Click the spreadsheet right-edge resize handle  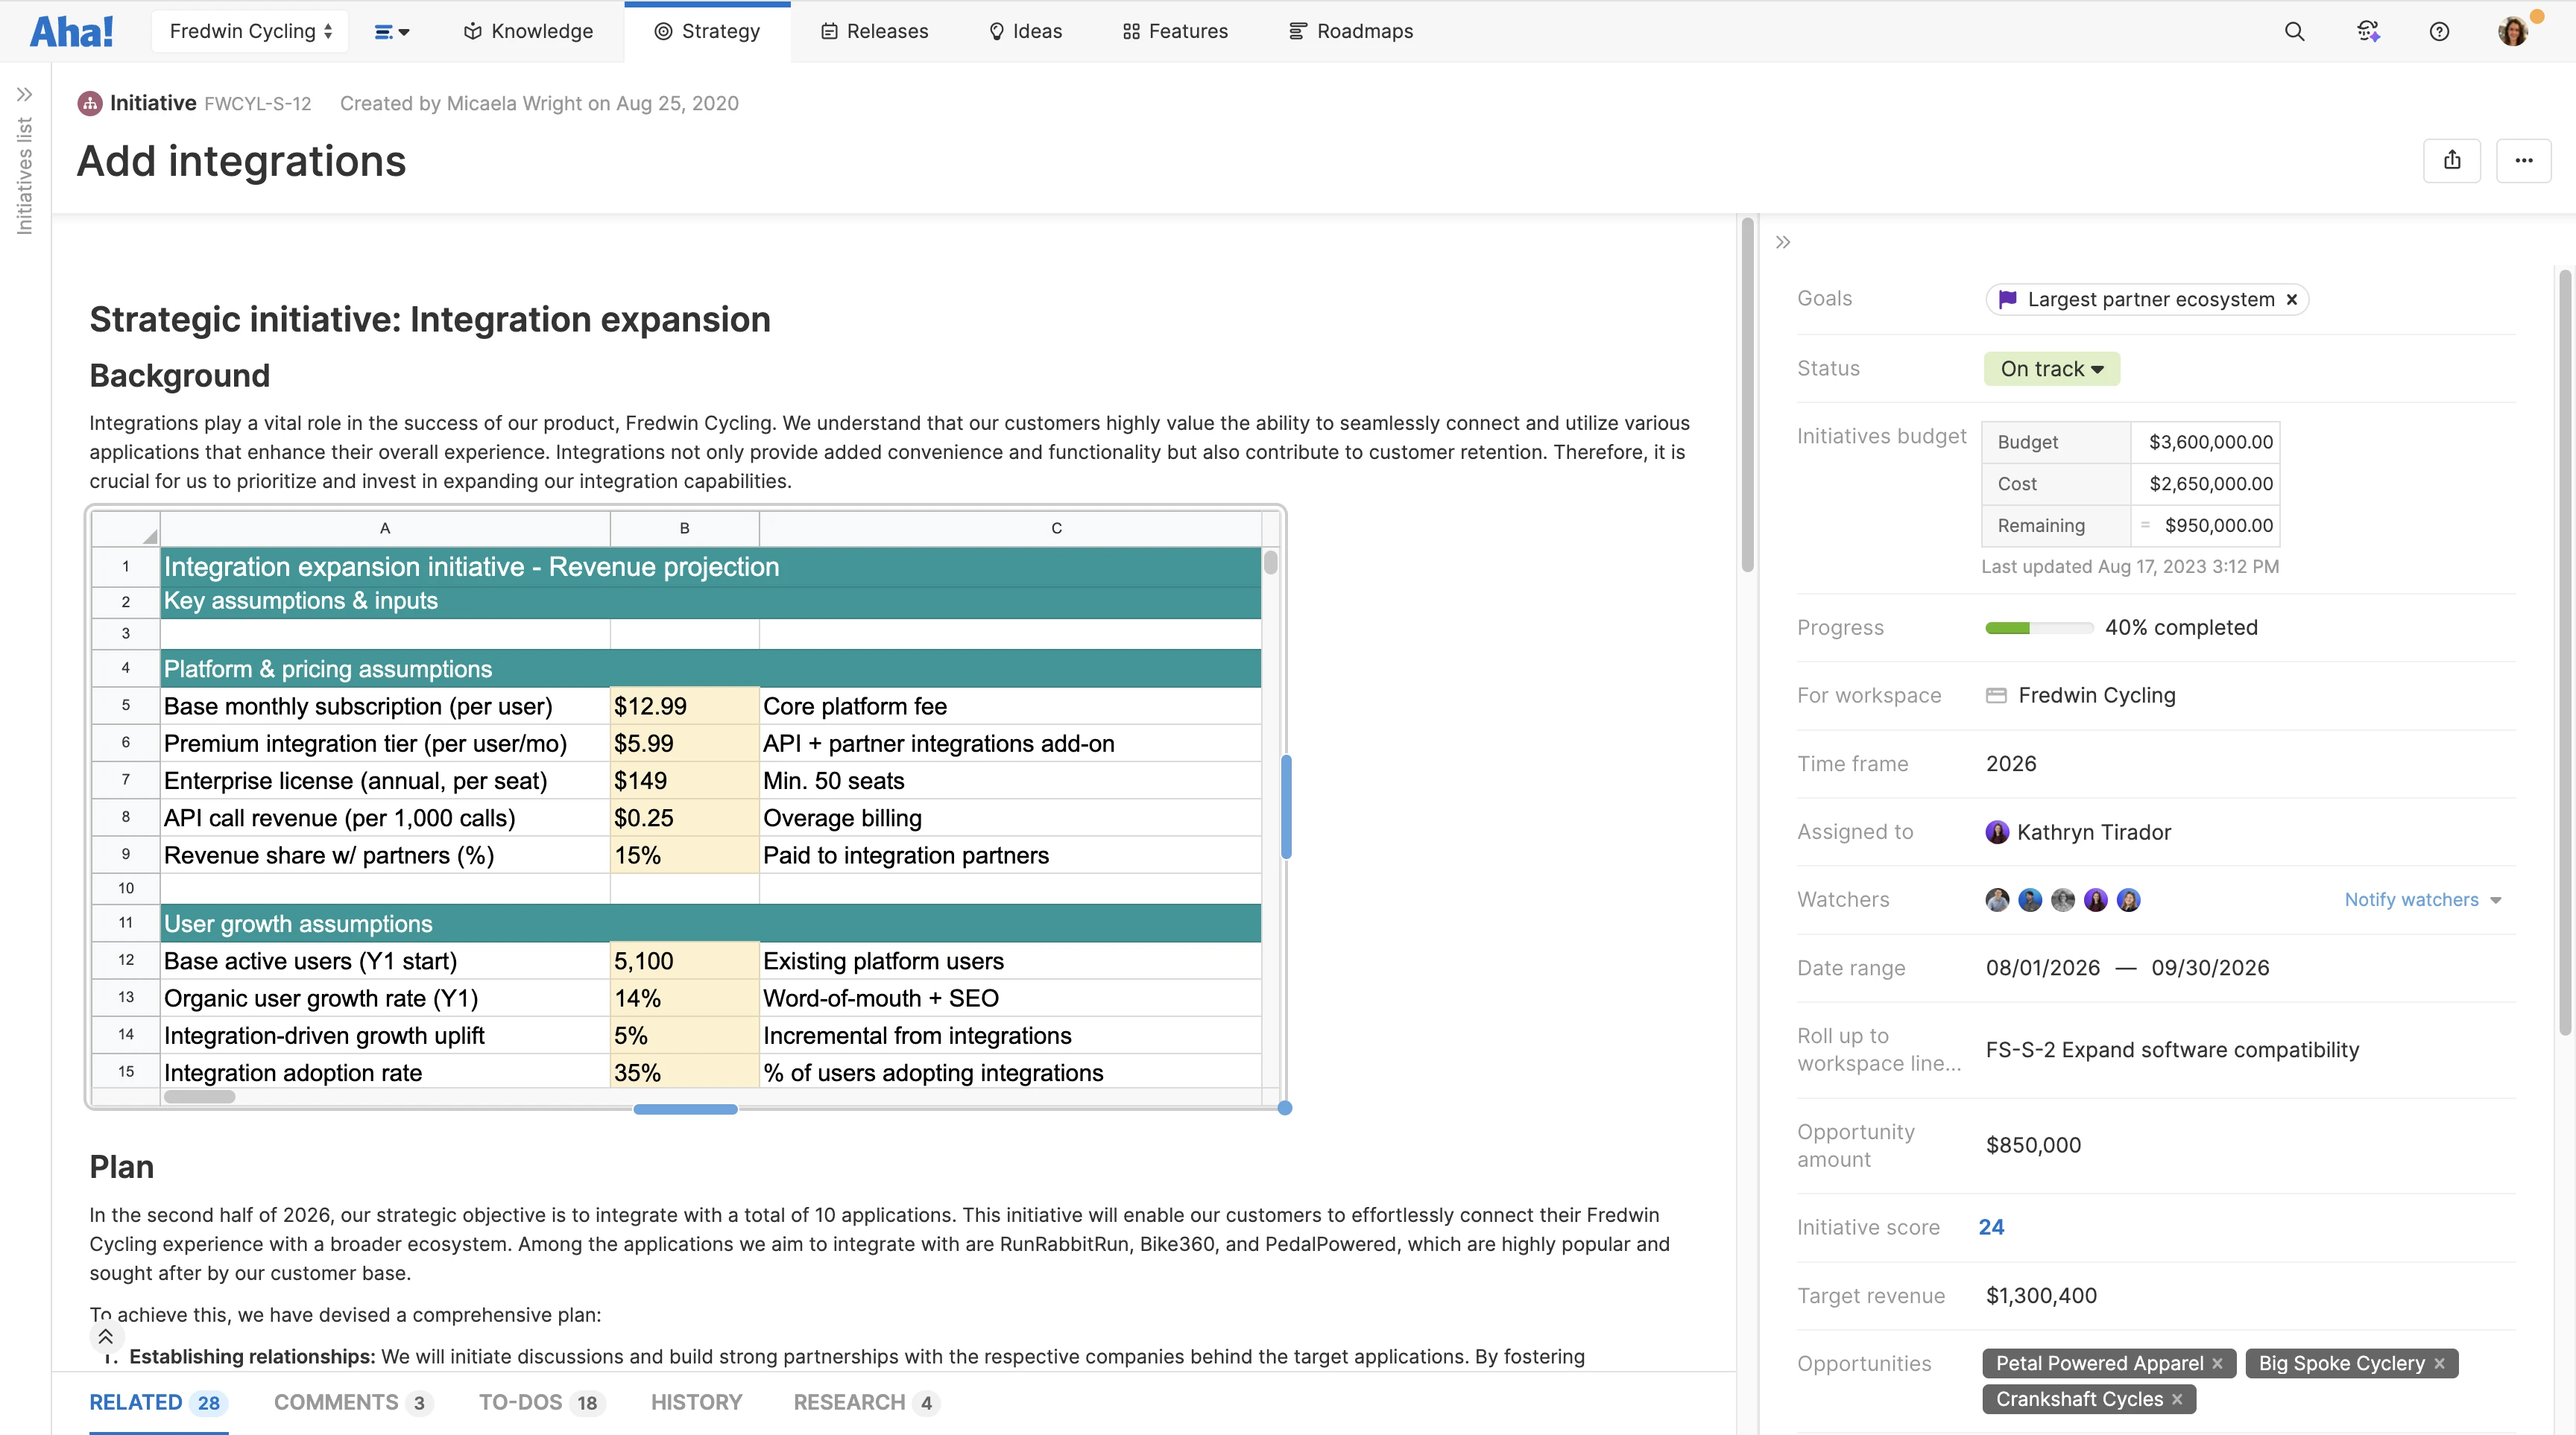(1286, 806)
